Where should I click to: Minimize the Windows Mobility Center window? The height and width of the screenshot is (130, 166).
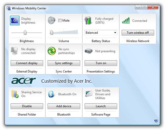click(x=138, y=7)
